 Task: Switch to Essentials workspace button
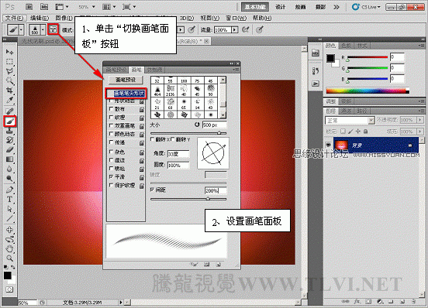[255, 7]
